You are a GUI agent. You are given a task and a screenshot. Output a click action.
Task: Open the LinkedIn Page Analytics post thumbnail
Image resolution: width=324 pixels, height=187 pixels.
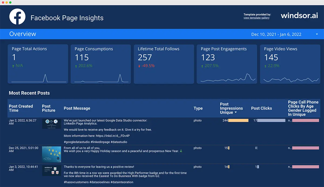pos(51,124)
